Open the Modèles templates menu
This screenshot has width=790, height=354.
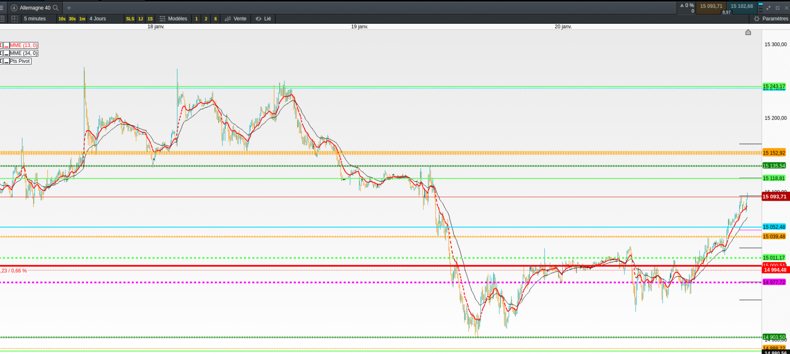(x=173, y=19)
